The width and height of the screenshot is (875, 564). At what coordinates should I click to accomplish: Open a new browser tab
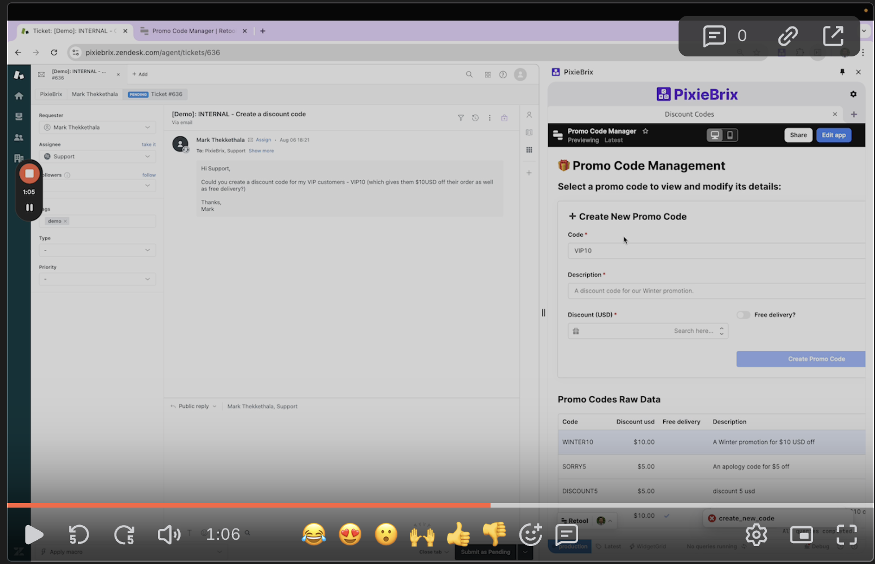(262, 31)
